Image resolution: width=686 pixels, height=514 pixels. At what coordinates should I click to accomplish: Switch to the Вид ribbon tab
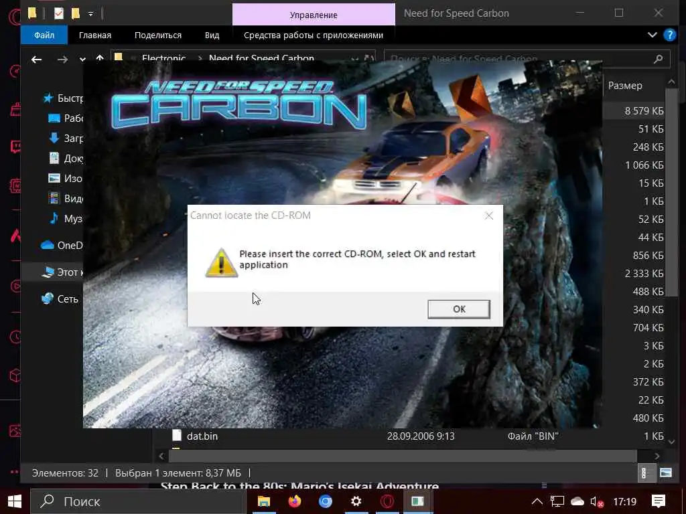(x=212, y=35)
